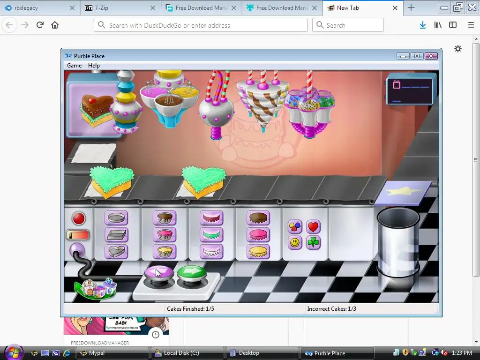
Task: Select the brown chocolate frosting top button
Action: coord(258,218)
